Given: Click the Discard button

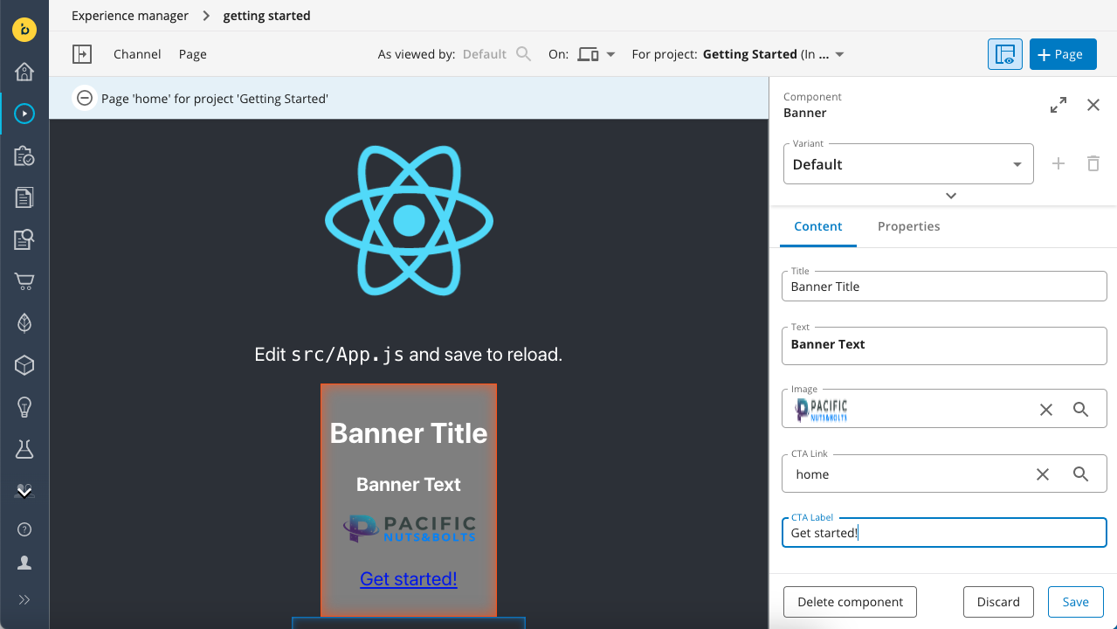Looking at the screenshot, I should pos(998,602).
